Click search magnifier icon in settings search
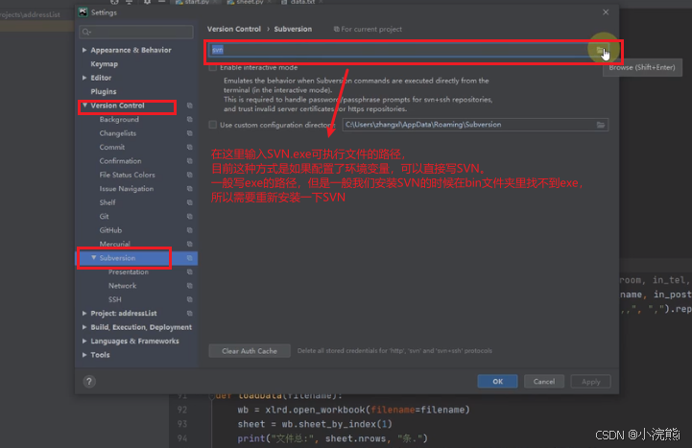This screenshot has width=692, height=448. pyautogui.click(x=86, y=32)
